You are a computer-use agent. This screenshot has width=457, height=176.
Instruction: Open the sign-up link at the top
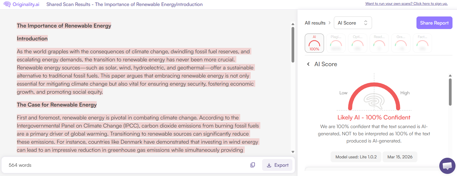point(407,4)
